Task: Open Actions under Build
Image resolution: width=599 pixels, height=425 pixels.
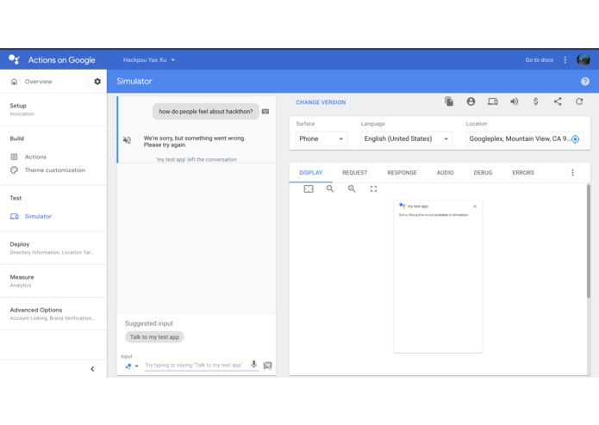Action: point(35,157)
